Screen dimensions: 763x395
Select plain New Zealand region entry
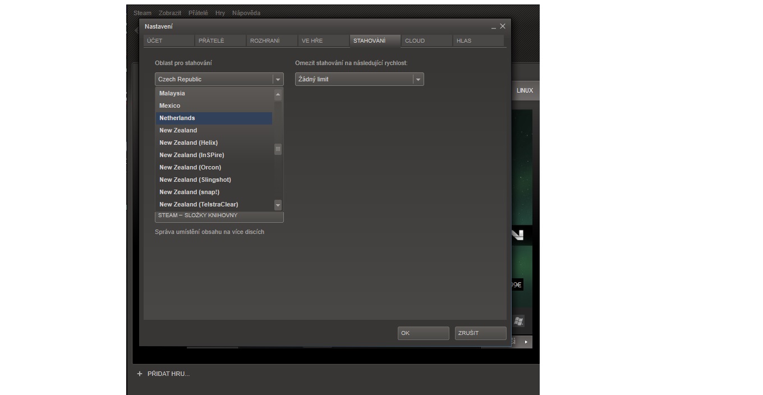click(x=214, y=130)
